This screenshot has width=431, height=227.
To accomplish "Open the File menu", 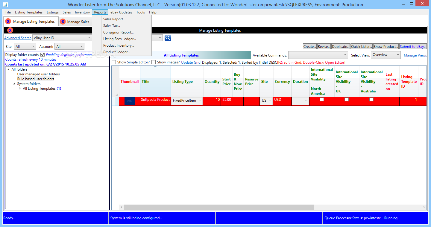I will (8, 12).
